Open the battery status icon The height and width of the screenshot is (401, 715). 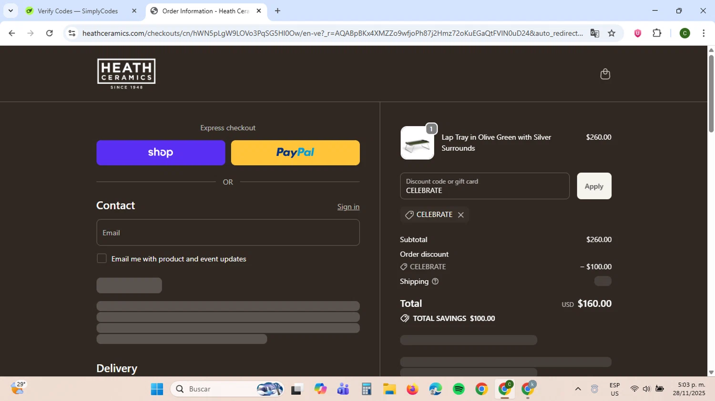[x=660, y=389]
